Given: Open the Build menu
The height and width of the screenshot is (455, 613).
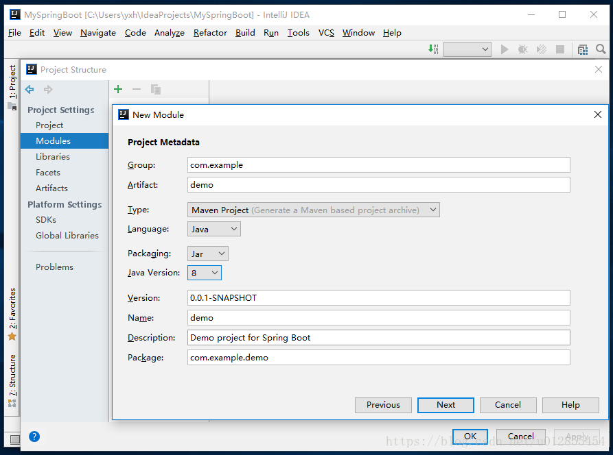Looking at the screenshot, I should tap(245, 33).
